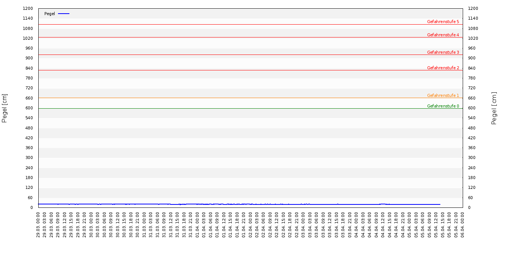
Task: Click the 300 tick on left axis
Action: [29, 157]
